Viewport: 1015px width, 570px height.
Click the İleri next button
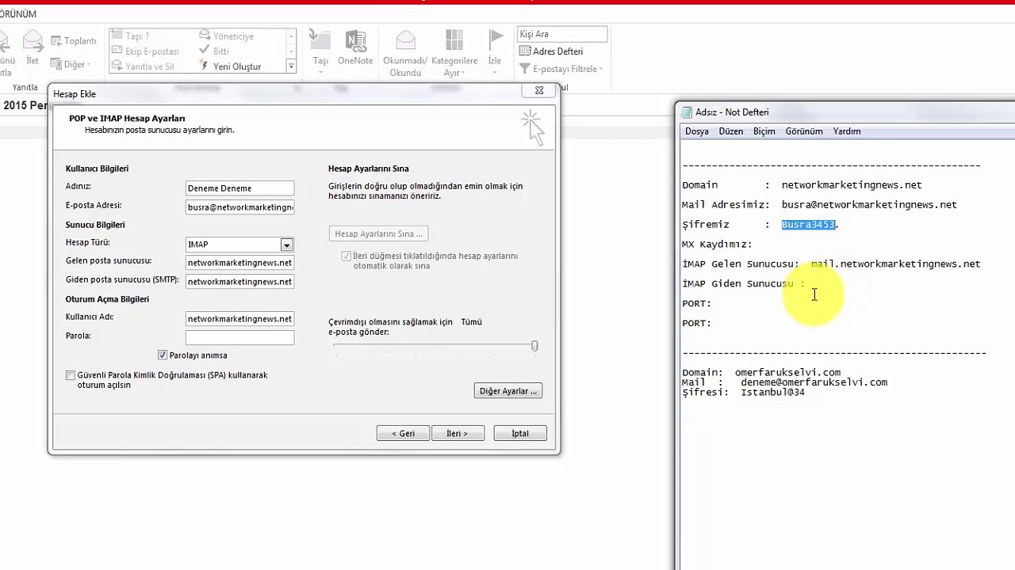pyautogui.click(x=458, y=434)
